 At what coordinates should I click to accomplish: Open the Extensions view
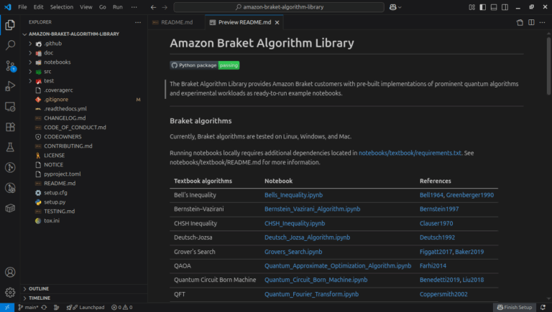pyautogui.click(x=10, y=127)
